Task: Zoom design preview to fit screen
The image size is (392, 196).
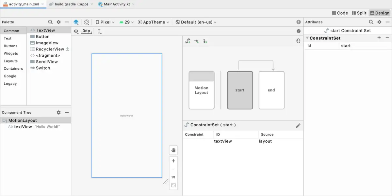Action: point(173,185)
